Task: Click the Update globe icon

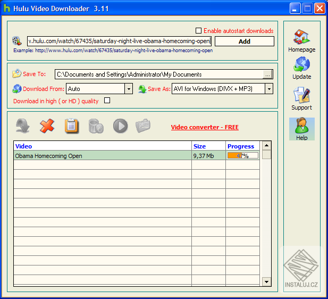Action: pyautogui.click(x=301, y=64)
